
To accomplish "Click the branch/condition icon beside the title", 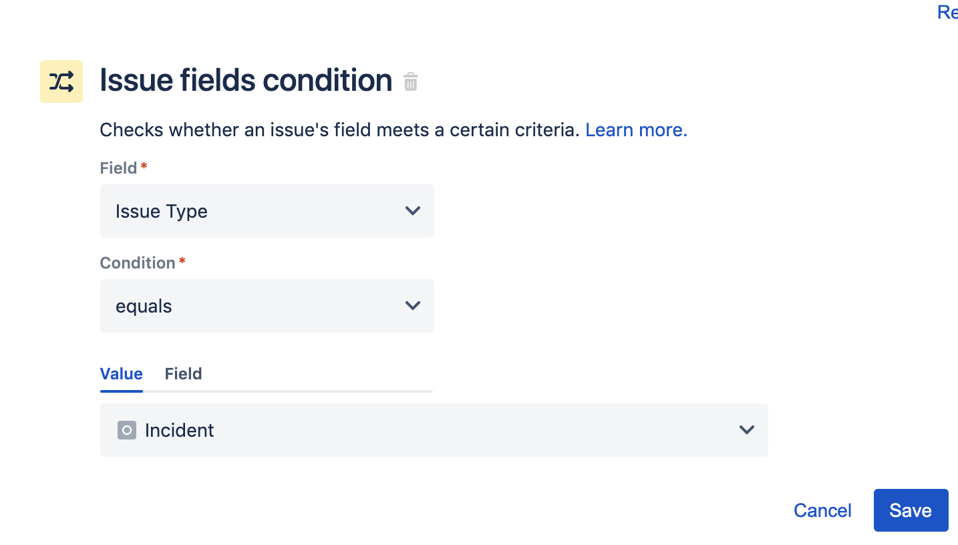I will [x=61, y=81].
